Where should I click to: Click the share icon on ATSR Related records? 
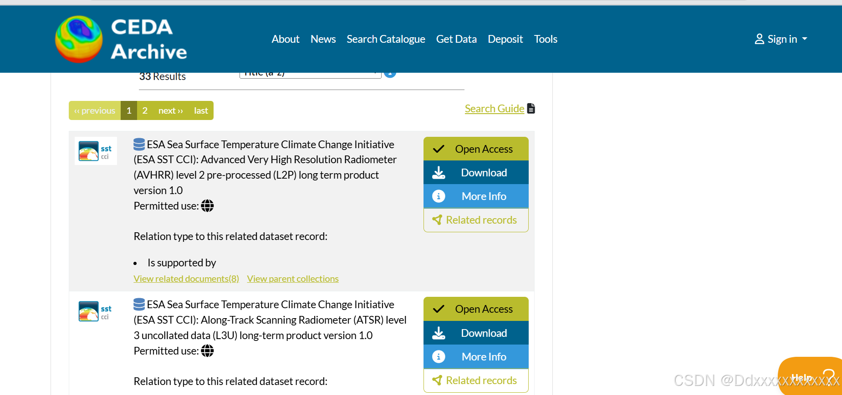[437, 380]
